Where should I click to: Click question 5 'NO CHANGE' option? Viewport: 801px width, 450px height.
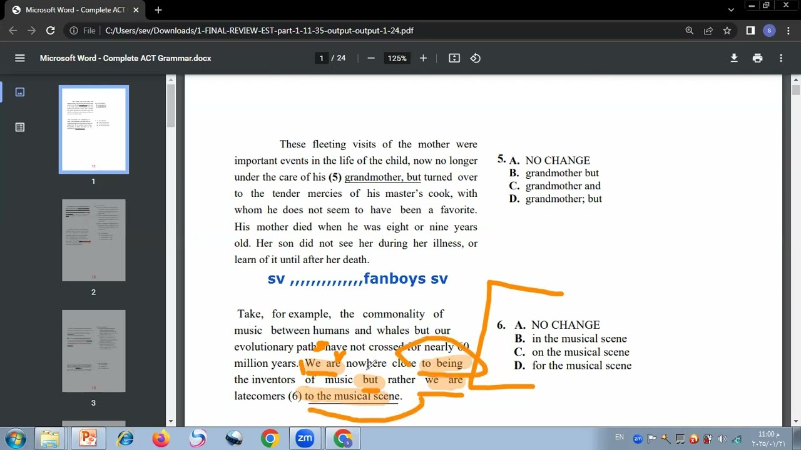coord(558,161)
